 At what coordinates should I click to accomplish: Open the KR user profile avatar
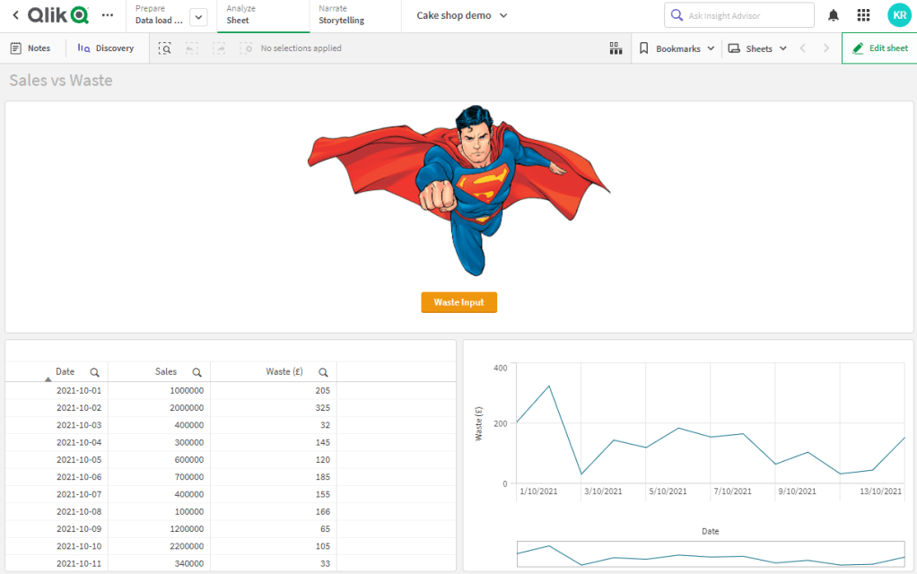pos(899,15)
